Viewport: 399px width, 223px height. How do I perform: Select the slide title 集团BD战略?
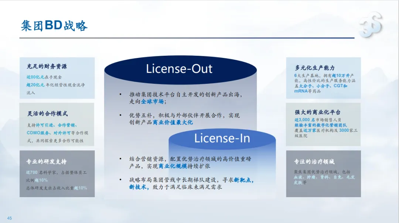click(x=54, y=26)
